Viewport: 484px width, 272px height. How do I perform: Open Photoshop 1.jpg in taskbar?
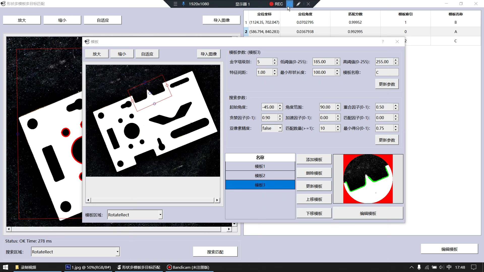click(88, 267)
